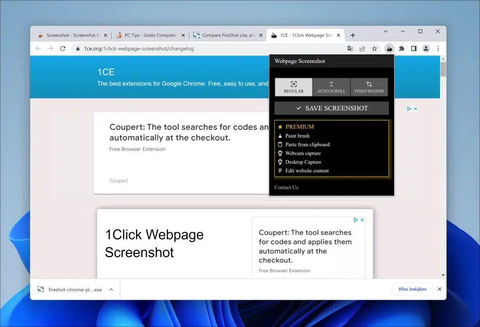The height and width of the screenshot is (327, 480).
Task: Open the Extensions puzzle icon
Action: [402, 49]
